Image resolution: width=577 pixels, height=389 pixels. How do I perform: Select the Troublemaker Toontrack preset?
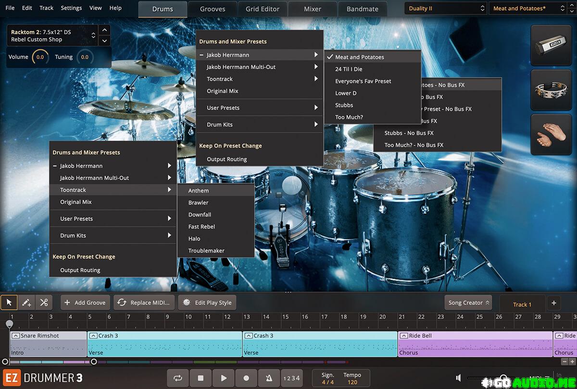(x=215, y=250)
